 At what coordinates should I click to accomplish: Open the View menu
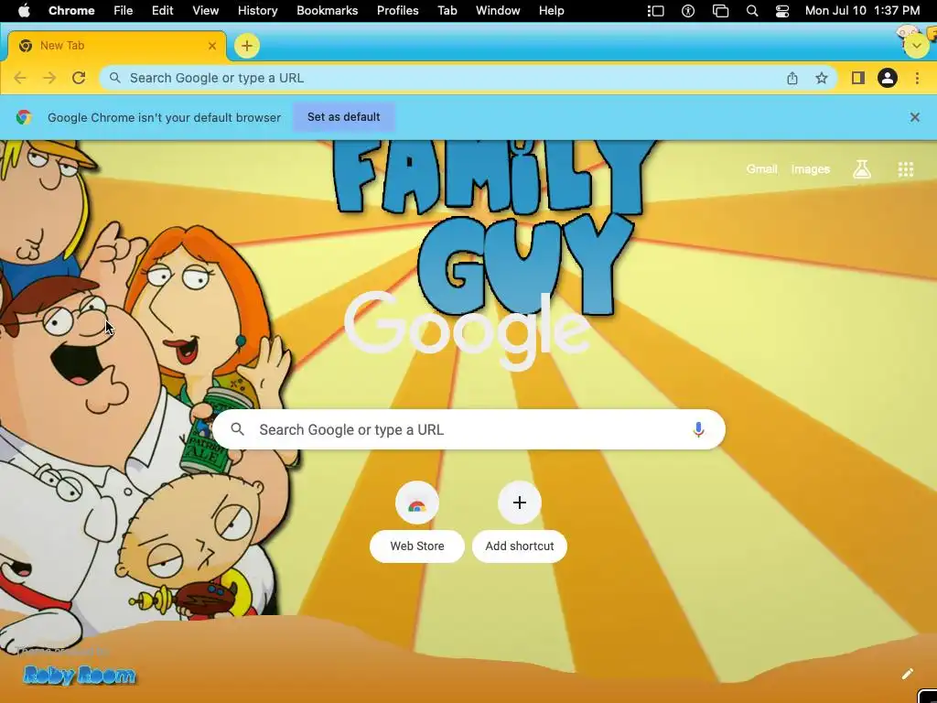point(206,11)
